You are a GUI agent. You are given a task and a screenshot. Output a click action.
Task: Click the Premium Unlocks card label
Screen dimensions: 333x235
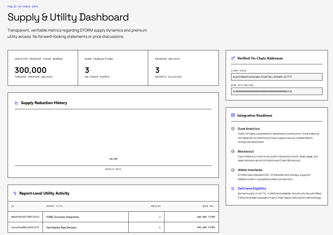(167, 59)
